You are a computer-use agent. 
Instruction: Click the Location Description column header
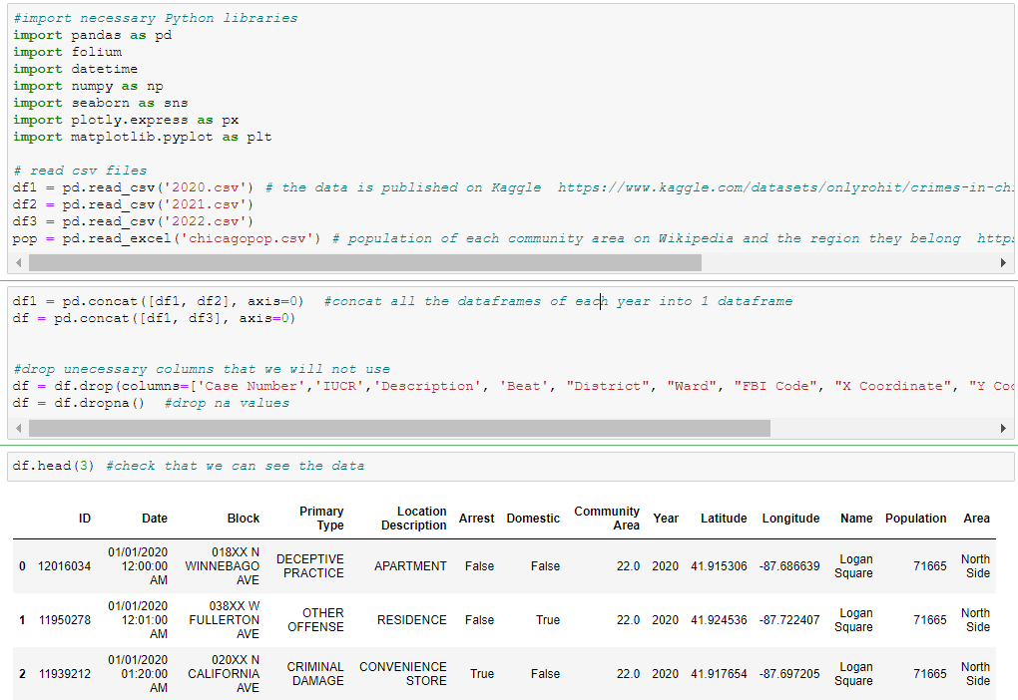(x=413, y=519)
